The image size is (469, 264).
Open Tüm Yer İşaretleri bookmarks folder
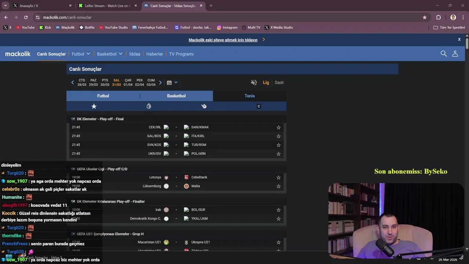tap(449, 27)
